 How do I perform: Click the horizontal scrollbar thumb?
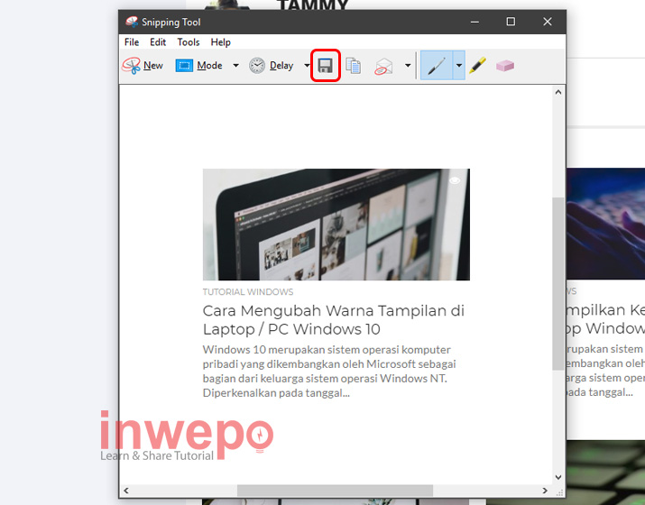[334, 491]
